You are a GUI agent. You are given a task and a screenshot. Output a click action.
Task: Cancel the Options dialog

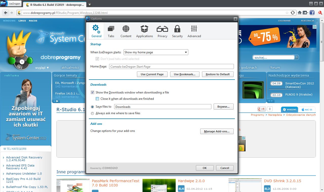225,168
